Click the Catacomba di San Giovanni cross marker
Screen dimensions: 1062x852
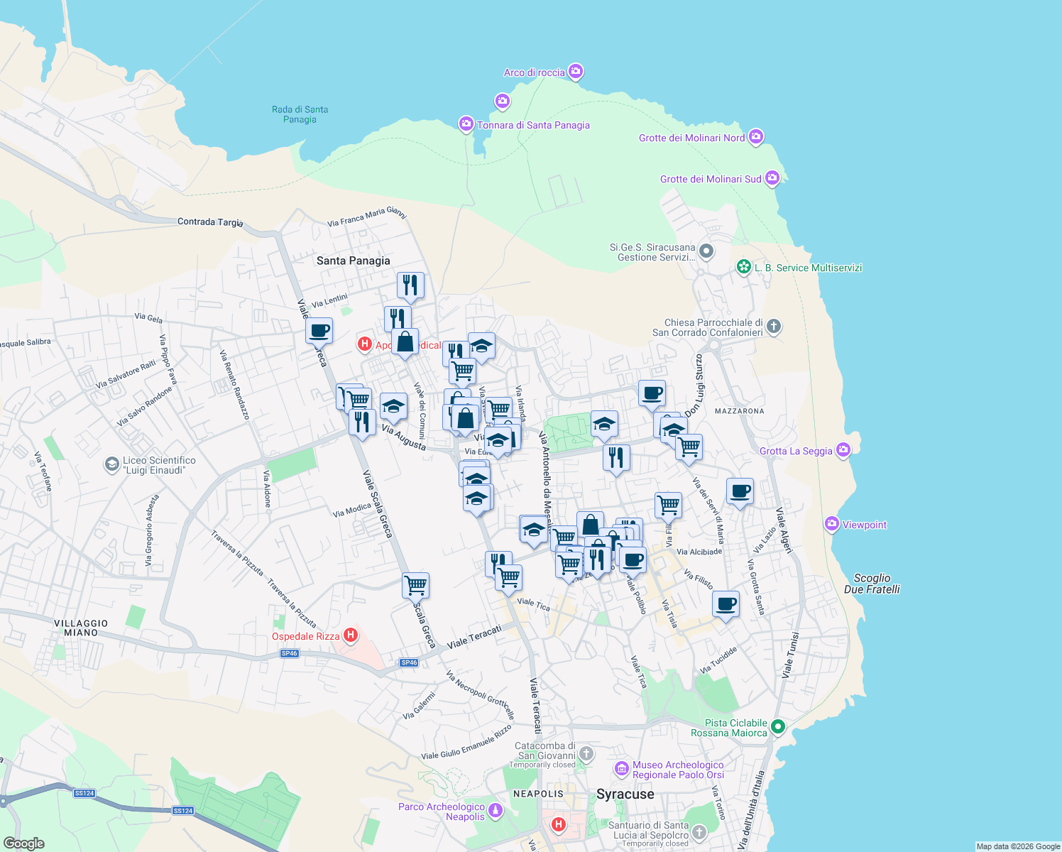585,755
